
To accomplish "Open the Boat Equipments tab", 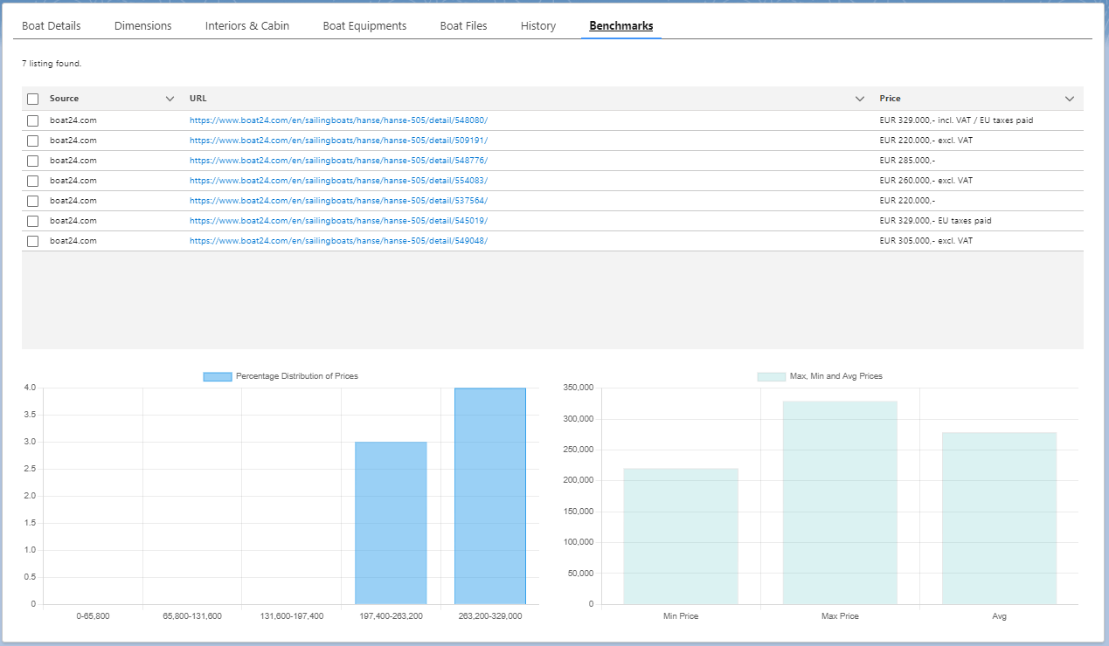I will tap(364, 26).
